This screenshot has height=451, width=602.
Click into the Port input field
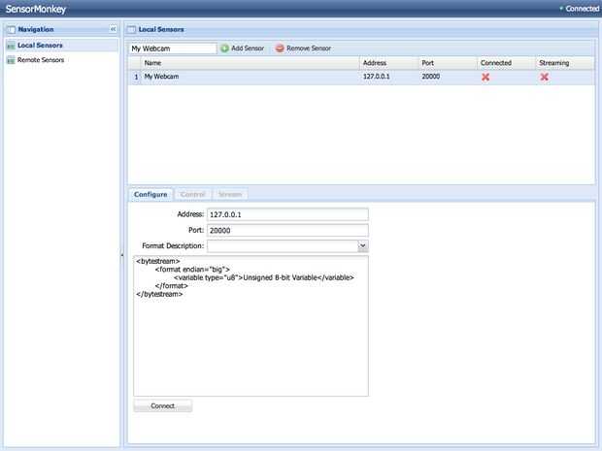287,231
